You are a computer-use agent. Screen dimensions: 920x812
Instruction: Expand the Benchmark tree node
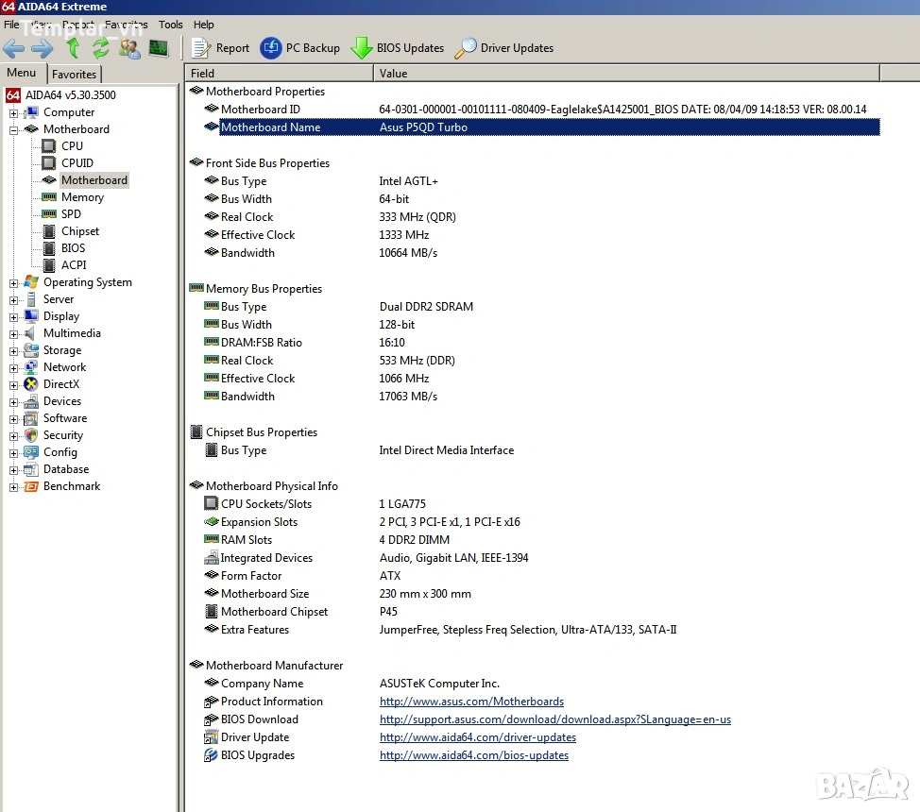14,487
